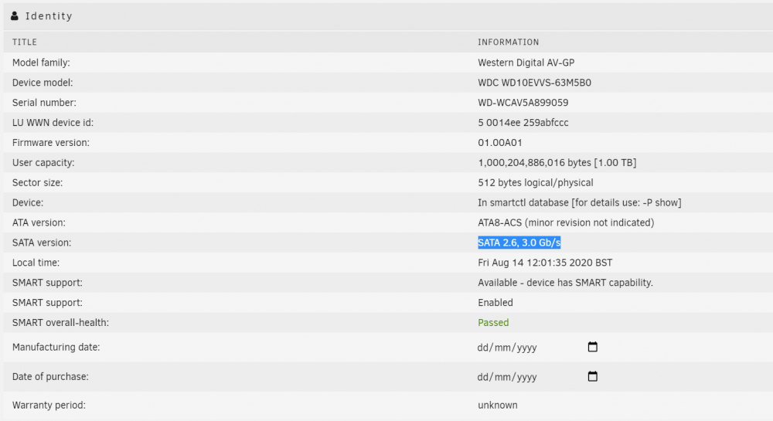The width and height of the screenshot is (773, 421).
Task: Click the serial number WD-WCAV5A899059
Action: [x=523, y=103]
